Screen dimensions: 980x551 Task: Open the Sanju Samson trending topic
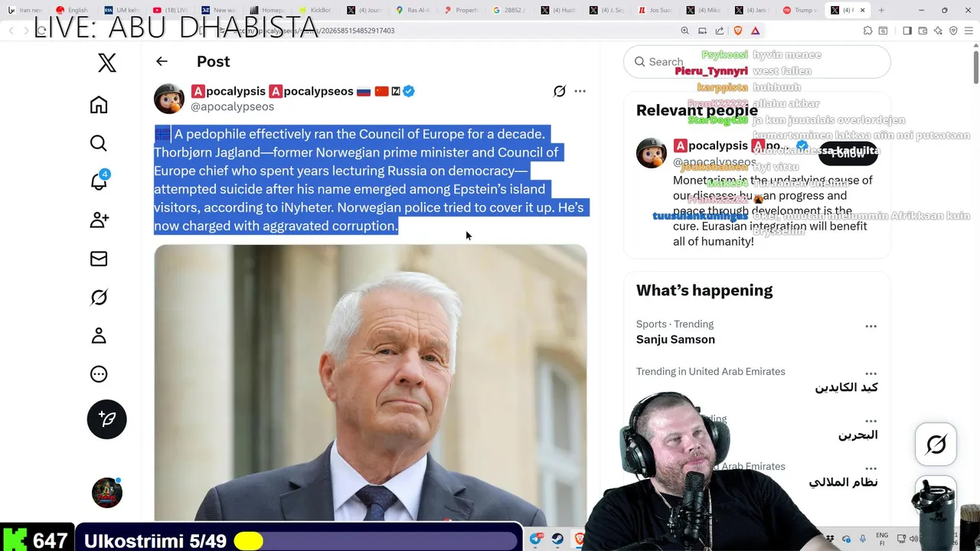675,339
